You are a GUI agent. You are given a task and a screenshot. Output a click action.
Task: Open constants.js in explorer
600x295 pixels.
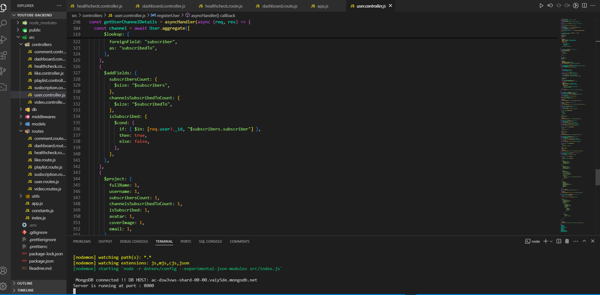tap(38, 211)
